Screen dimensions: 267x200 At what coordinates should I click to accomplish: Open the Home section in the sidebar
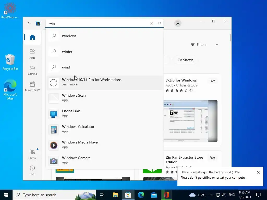tap(32, 37)
